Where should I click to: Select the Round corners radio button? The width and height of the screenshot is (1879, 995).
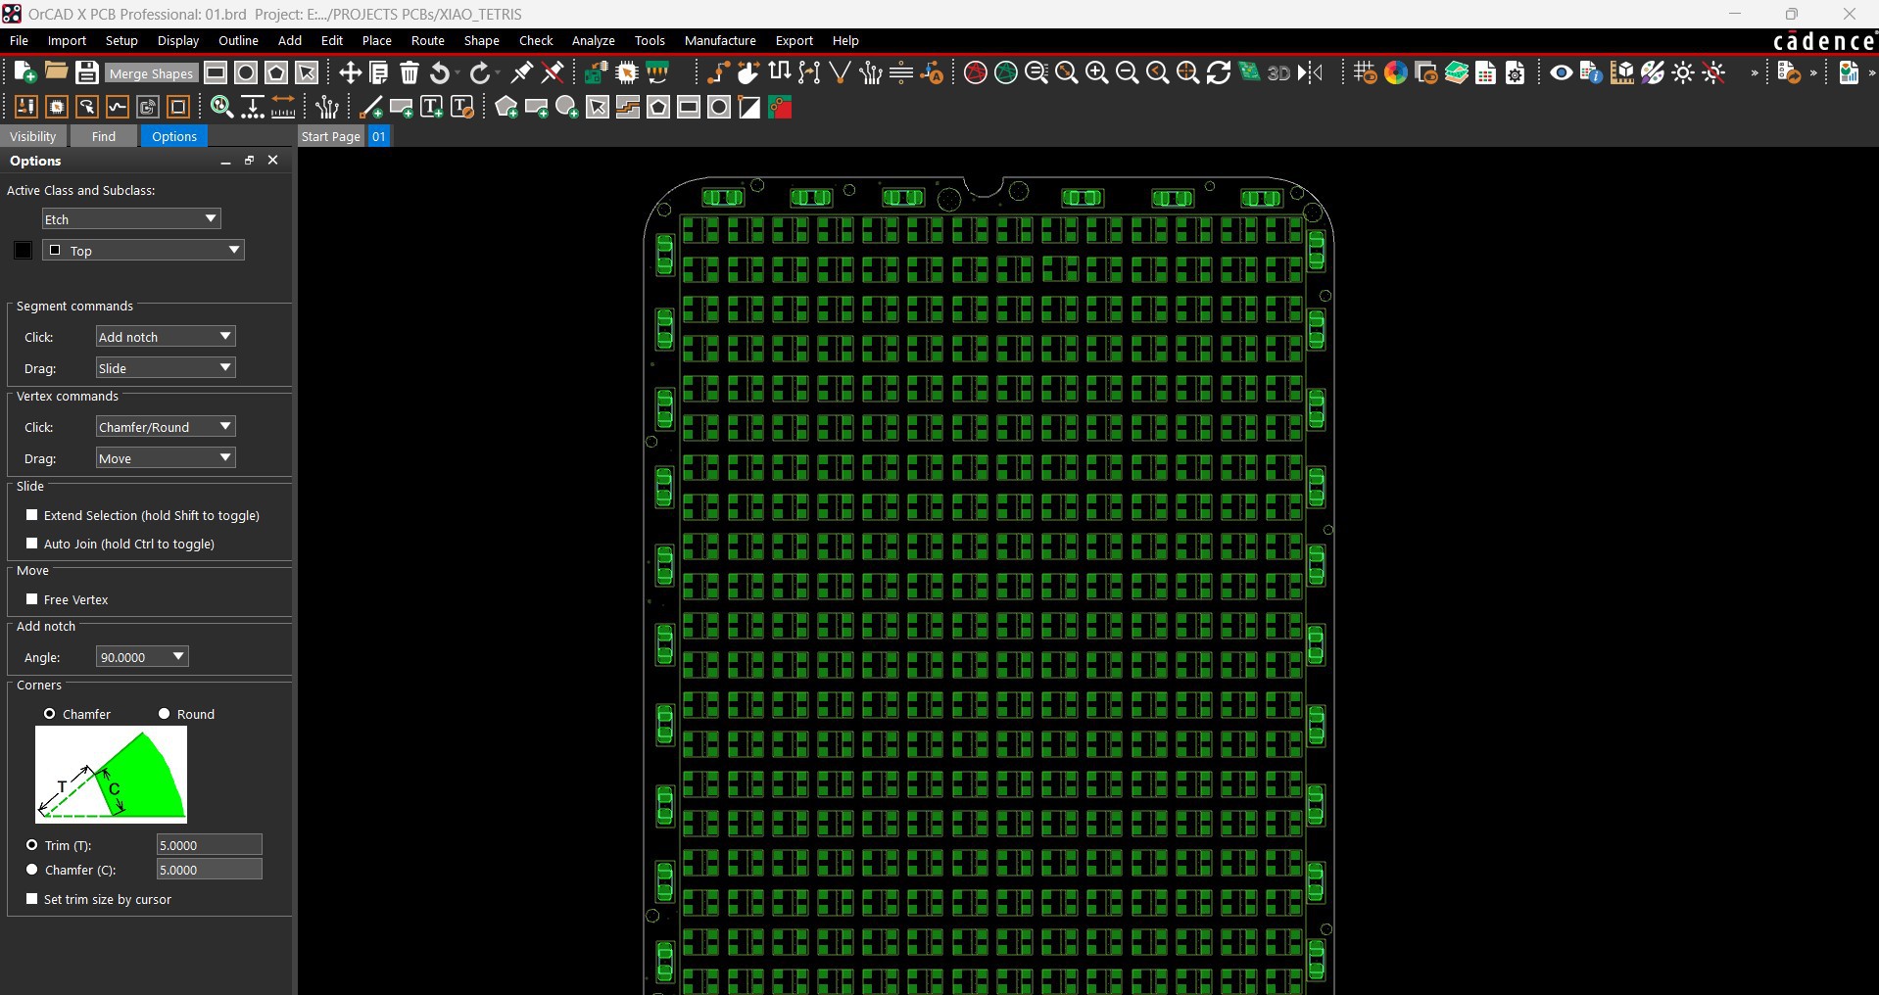165,714
